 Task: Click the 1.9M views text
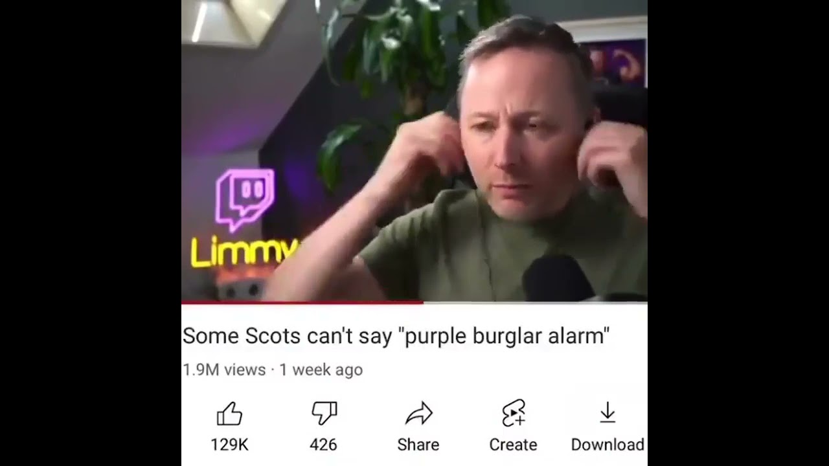tap(224, 370)
